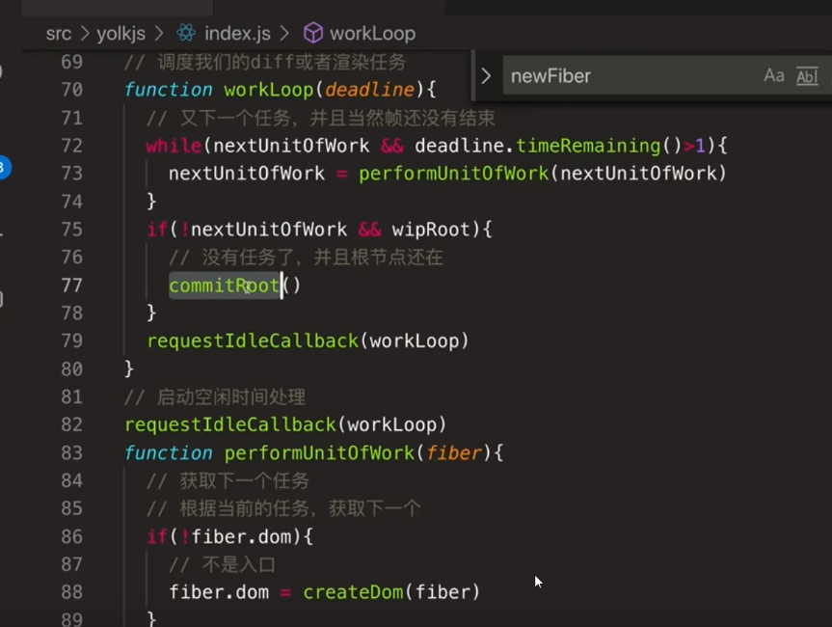Open the src breadcrumb folder dropdown

click(58, 33)
